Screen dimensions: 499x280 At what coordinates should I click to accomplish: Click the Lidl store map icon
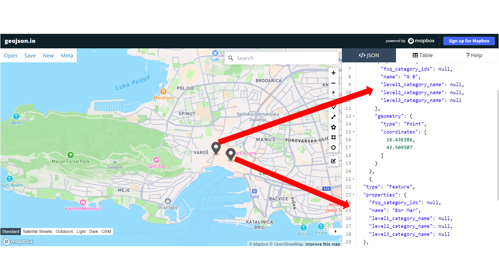pos(215,53)
